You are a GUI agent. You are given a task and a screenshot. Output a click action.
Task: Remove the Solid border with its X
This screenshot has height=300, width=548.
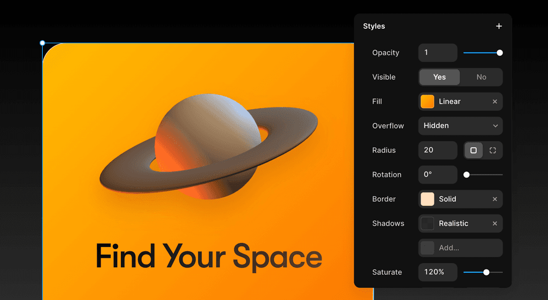(x=495, y=199)
